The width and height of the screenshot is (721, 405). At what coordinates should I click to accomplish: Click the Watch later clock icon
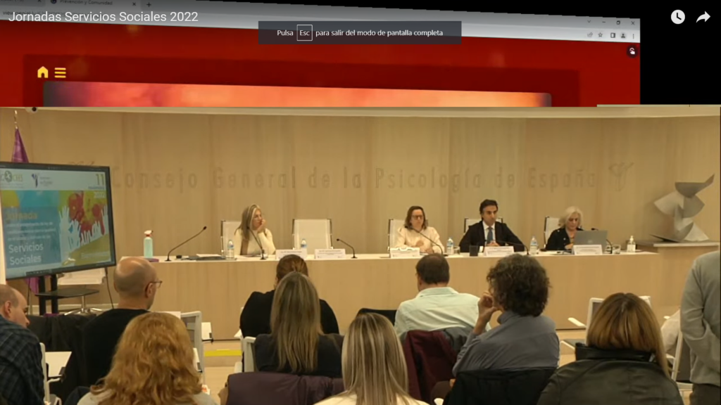point(677,17)
